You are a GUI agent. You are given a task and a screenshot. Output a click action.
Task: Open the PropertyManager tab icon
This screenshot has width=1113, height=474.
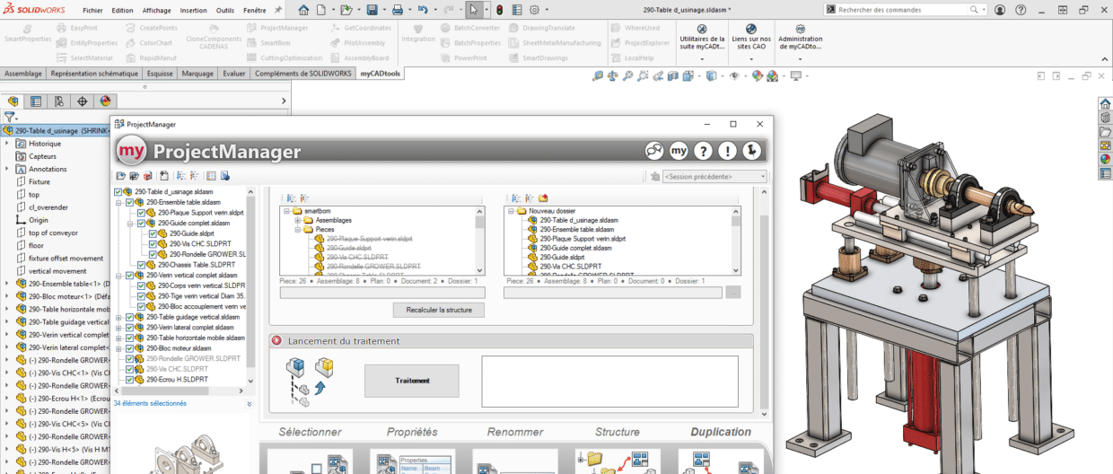[36, 101]
